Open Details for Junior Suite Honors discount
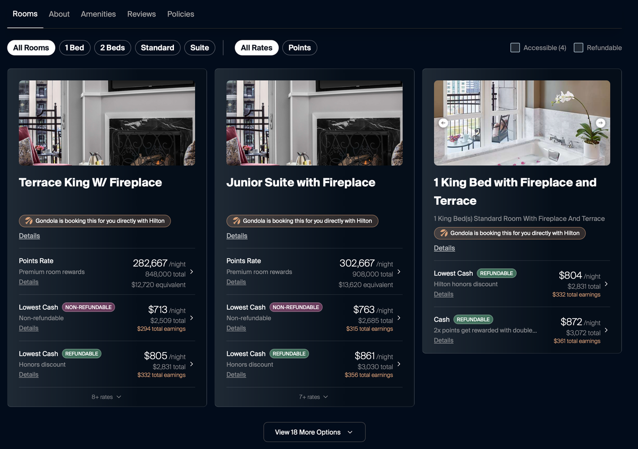638x449 pixels. point(236,375)
